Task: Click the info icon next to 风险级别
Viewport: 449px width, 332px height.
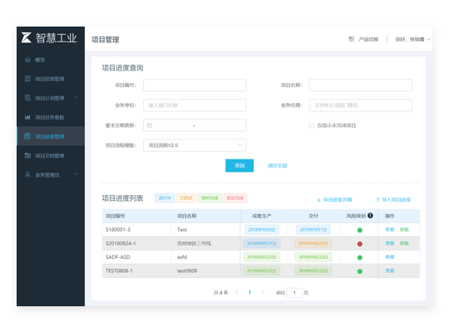Action: 370,216
